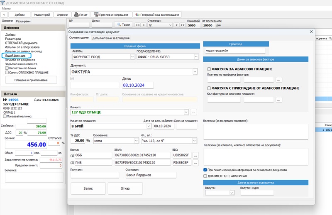
Task: Click Печалба от документа action
Action: tap(20, 60)
